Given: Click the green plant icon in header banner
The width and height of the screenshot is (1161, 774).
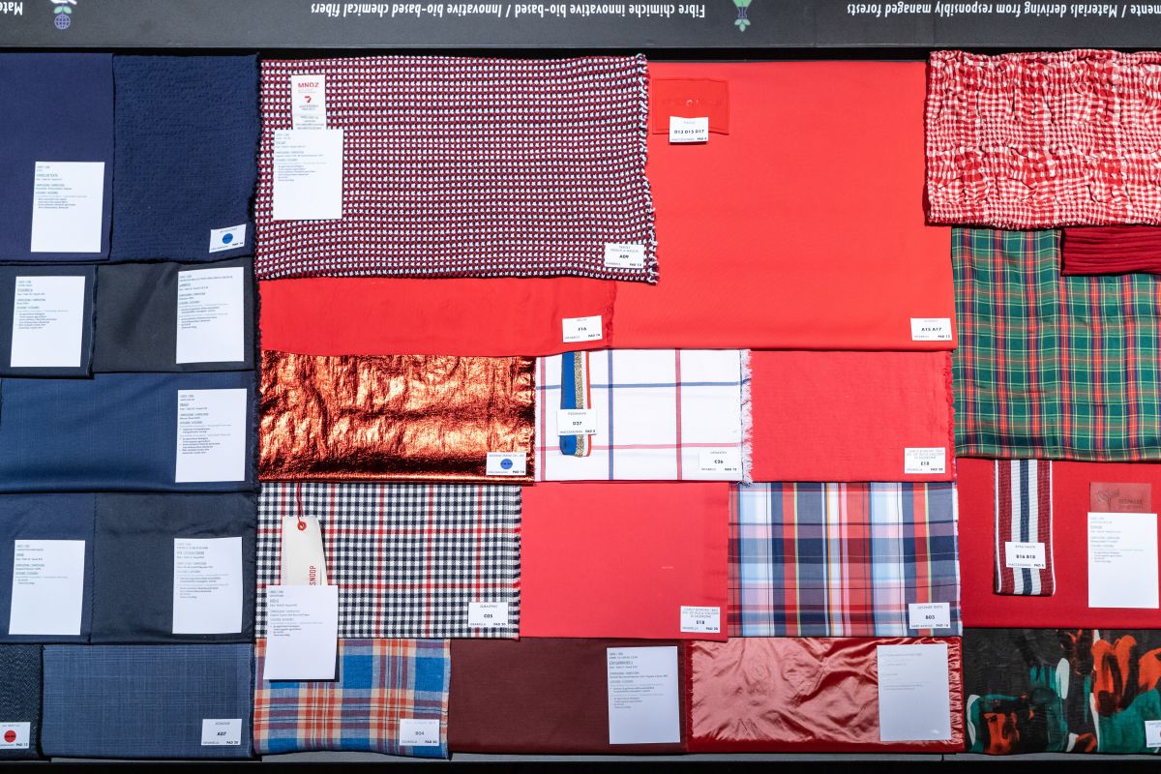Looking at the screenshot, I should tap(742, 14).
